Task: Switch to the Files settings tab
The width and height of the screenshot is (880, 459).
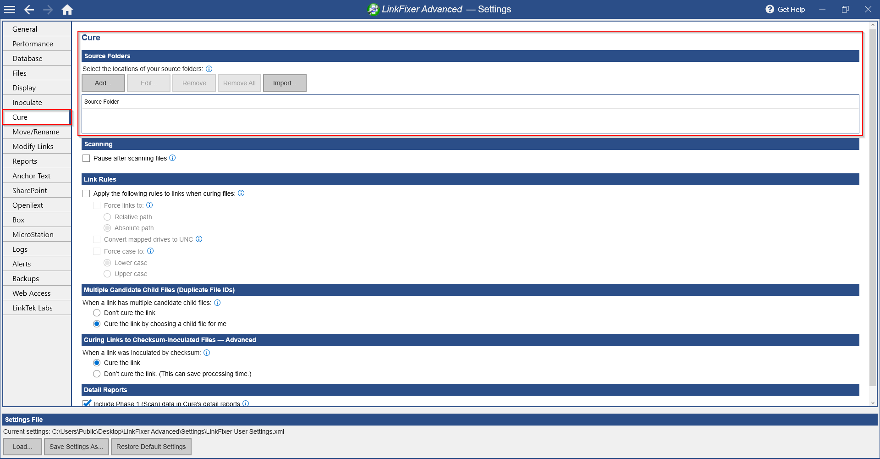Action: coord(37,73)
